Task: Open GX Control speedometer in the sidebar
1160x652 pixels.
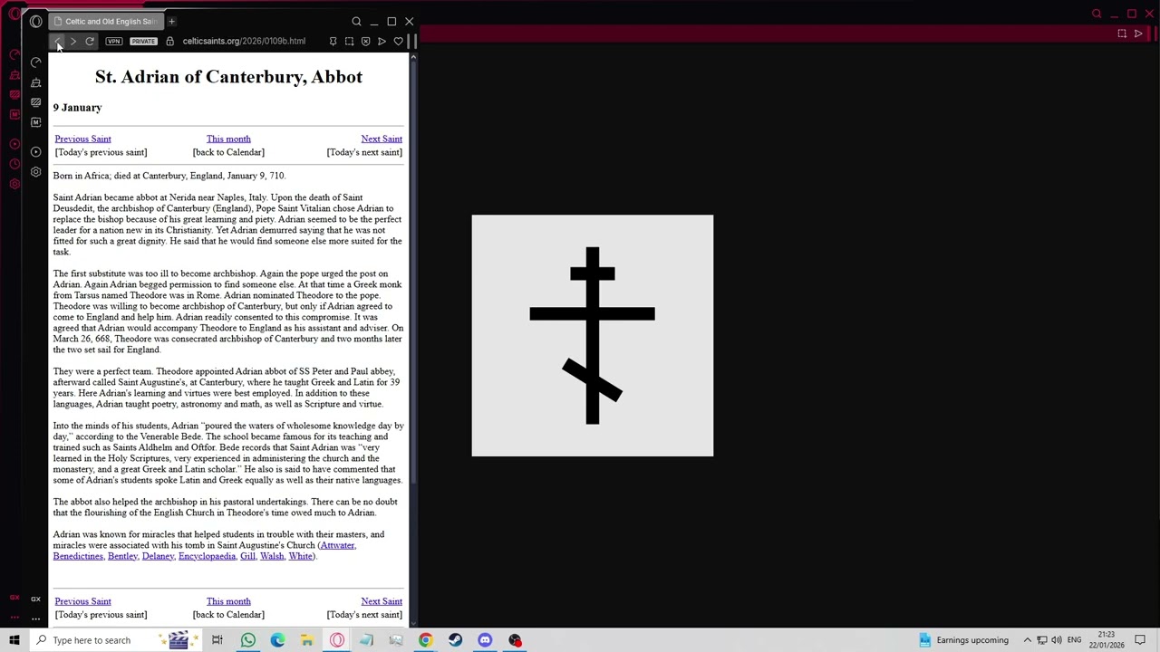Action: [x=36, y=62]
